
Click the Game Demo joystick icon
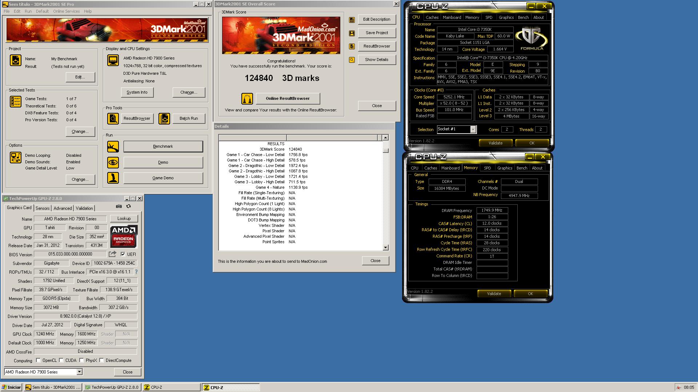point(113,178)
